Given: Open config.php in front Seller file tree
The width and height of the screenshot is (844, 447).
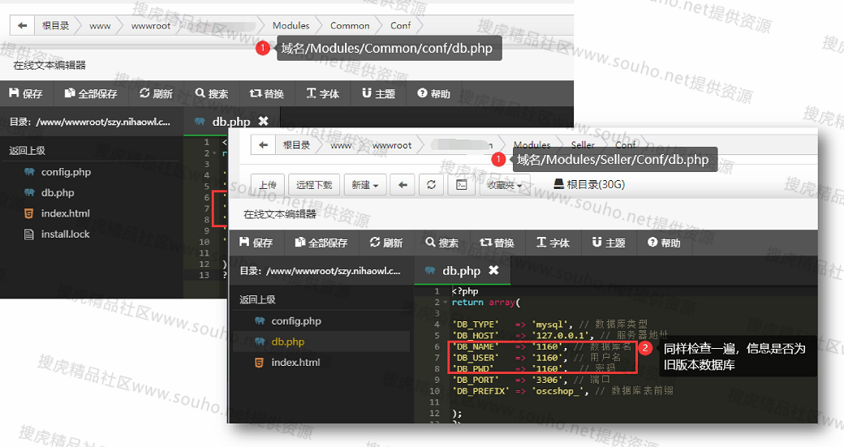Looking at the screenshot, I should coord(296,320).
